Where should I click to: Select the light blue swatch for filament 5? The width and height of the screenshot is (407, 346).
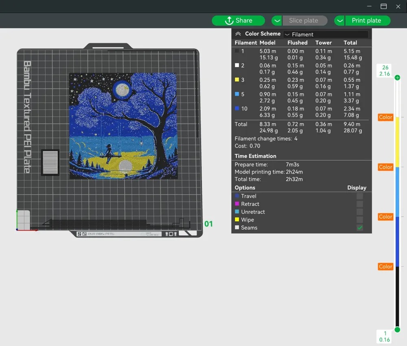(237, 94)
